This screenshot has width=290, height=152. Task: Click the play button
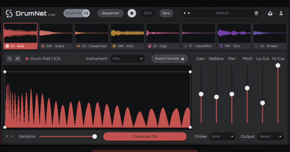[x=132, y=13]
